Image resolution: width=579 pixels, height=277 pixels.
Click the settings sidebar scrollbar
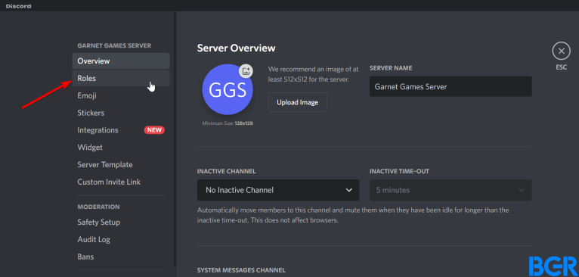[x=175, y=139]
